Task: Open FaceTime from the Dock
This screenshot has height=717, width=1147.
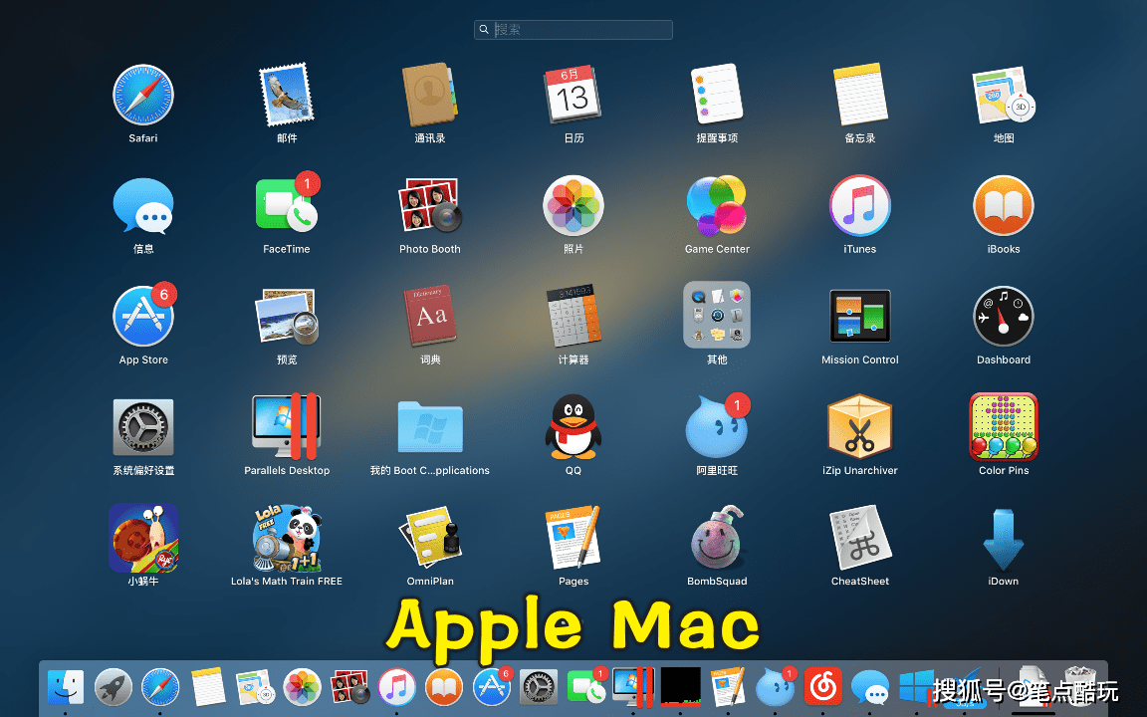Action: (x=586, y=686)
